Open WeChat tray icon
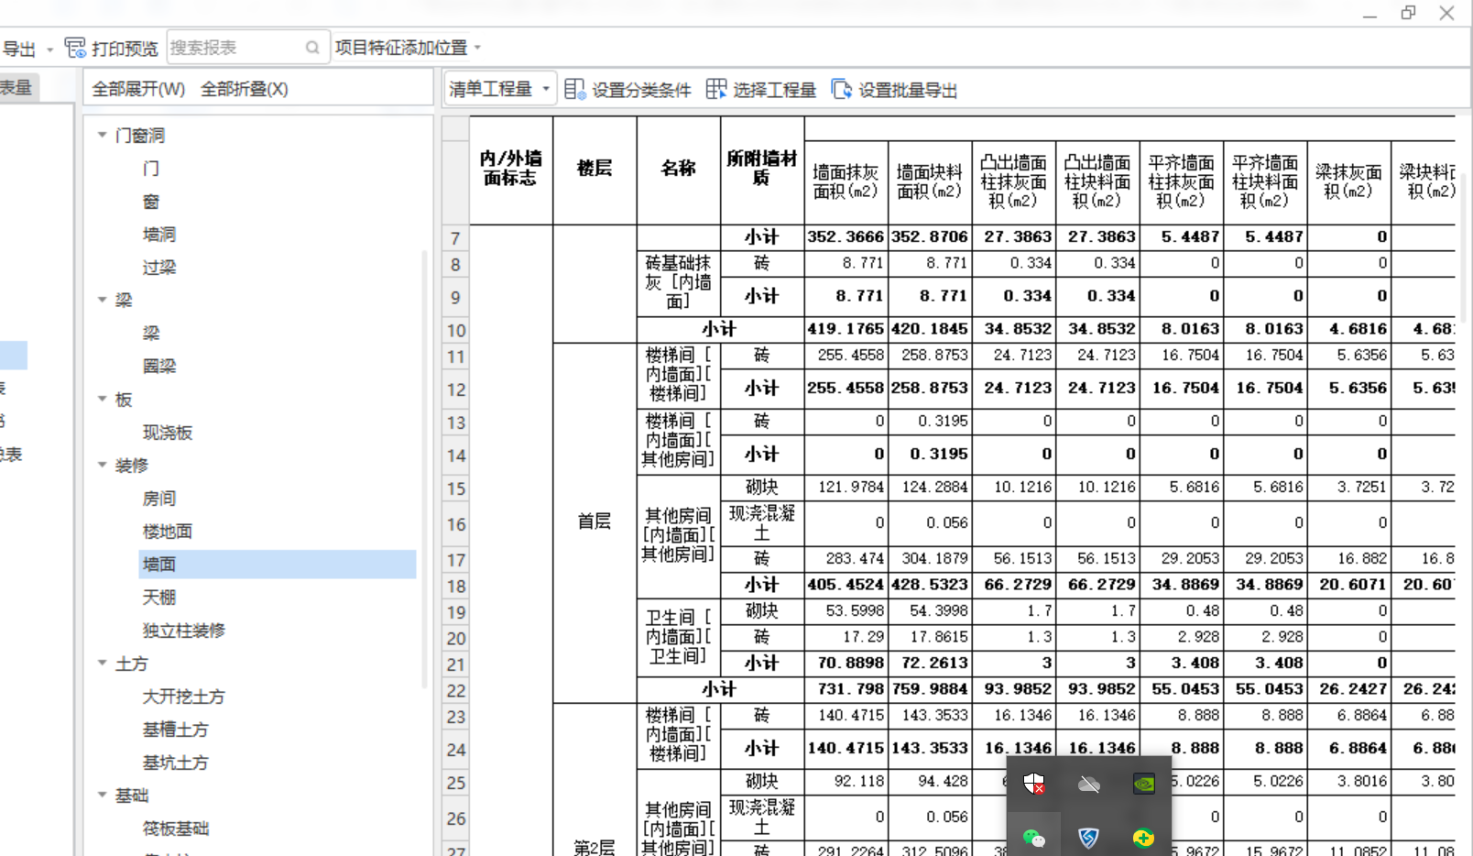This screenshot has width=1473, height=856. (1034, 838)
